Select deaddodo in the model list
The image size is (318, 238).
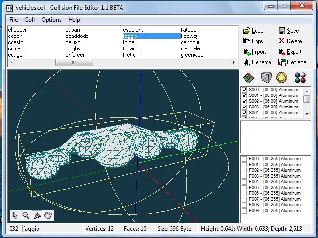coord(77,36)
